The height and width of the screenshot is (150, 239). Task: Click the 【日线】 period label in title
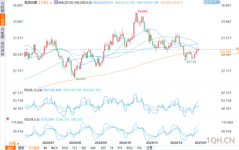point(43,3)
